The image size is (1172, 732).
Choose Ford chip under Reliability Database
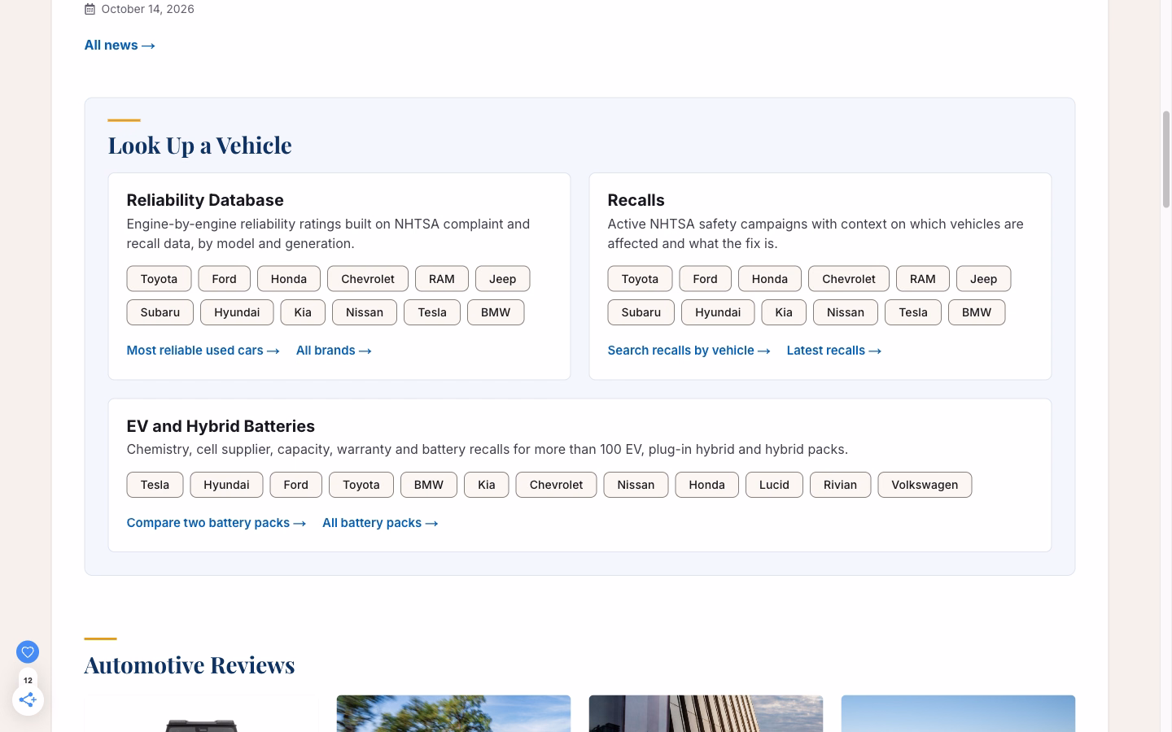click(224, 279)
